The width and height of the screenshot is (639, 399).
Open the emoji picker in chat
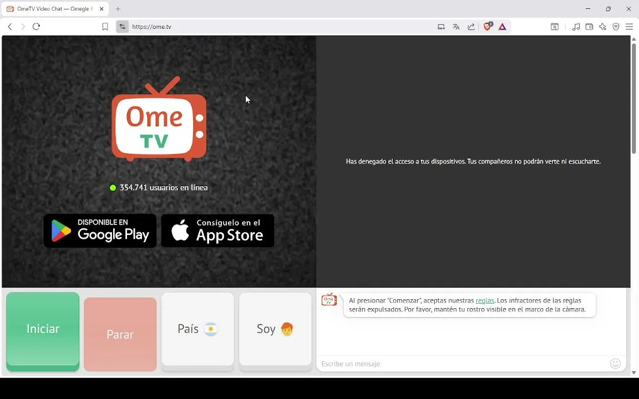tap(615, 363)
